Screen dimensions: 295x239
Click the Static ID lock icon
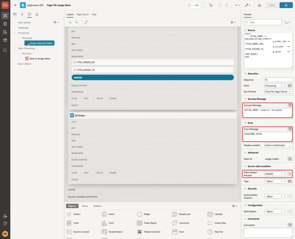click(x=290, y=159)
